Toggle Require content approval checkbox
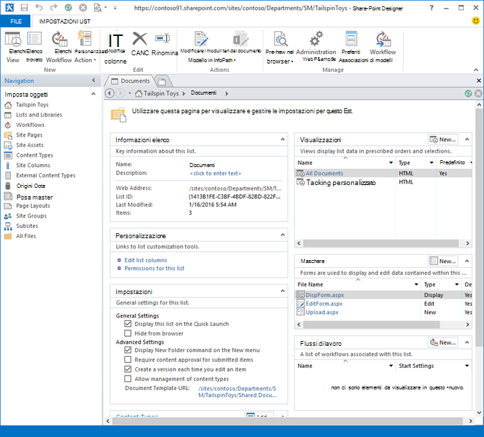The height and width of the screenshot is (437, 484). coord(128,360)
